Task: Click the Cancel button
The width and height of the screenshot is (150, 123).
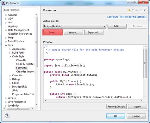Action: tap(136, 116)
